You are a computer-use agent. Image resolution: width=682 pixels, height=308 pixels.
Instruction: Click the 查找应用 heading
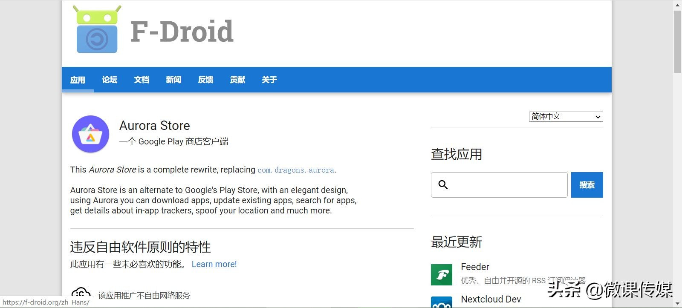(x=457, y=154)
